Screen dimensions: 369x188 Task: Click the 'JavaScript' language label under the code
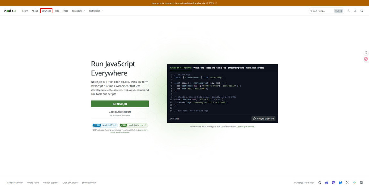click(x=174, y=119)
